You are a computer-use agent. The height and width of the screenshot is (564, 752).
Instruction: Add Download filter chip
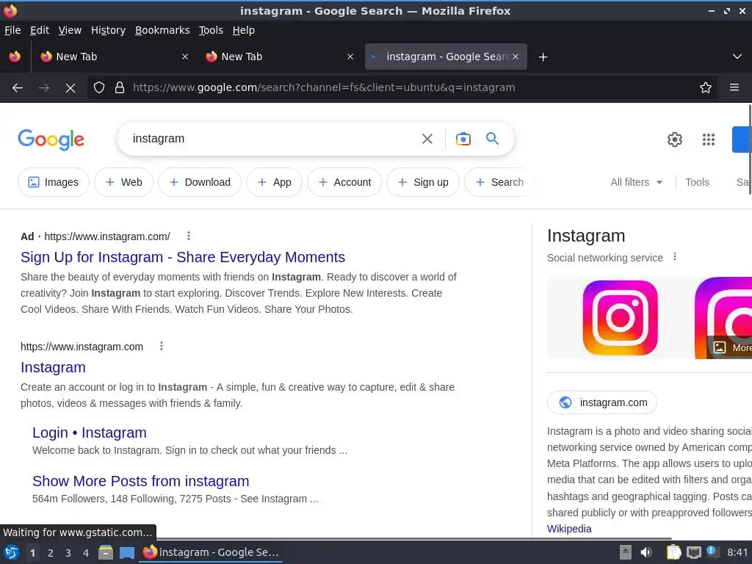coord(200,182)
